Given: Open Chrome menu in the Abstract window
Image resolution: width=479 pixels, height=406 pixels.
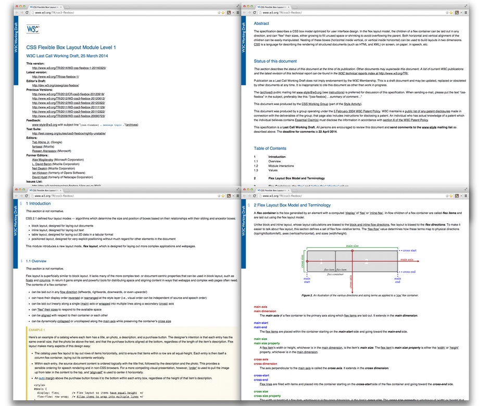Looking at the screenshot, I should [x=465, y=12].
